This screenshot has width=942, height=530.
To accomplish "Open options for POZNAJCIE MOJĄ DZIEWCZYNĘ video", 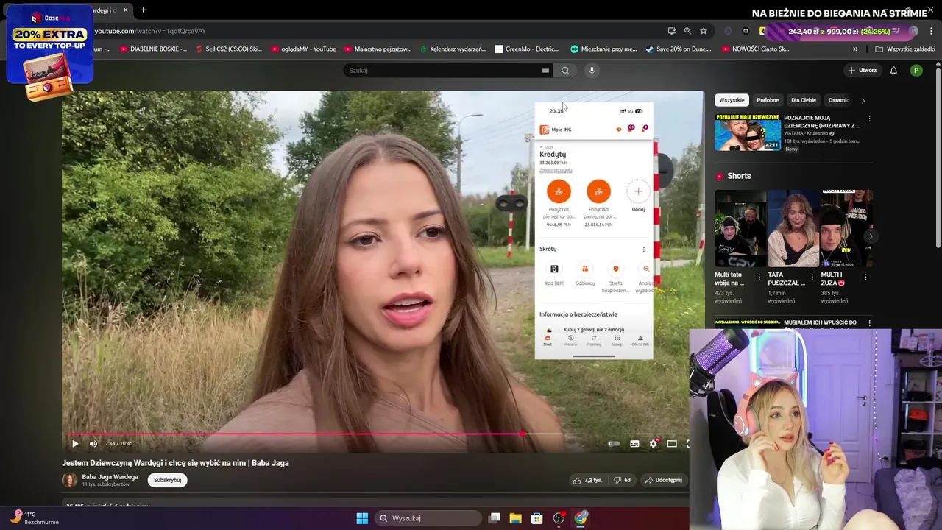I will point(869,119).
